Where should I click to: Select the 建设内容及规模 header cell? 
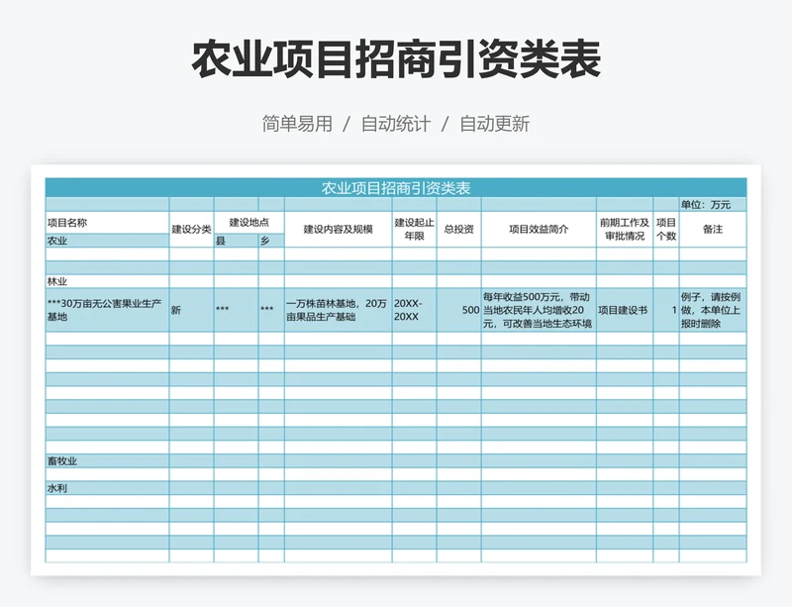pyautogui.click(x=338, y=230)
